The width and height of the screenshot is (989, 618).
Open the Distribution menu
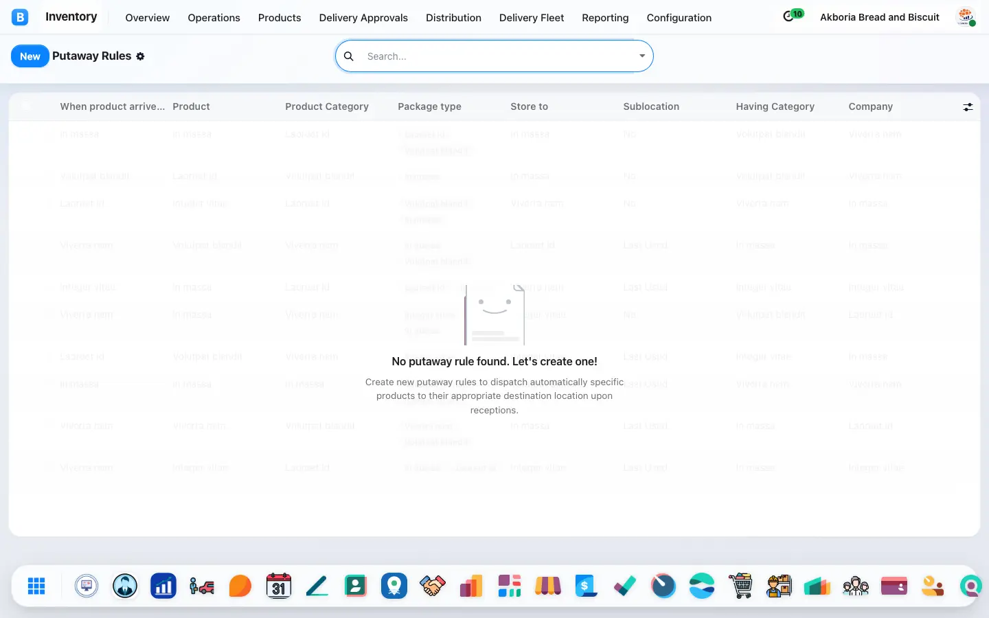coord(453,18)
